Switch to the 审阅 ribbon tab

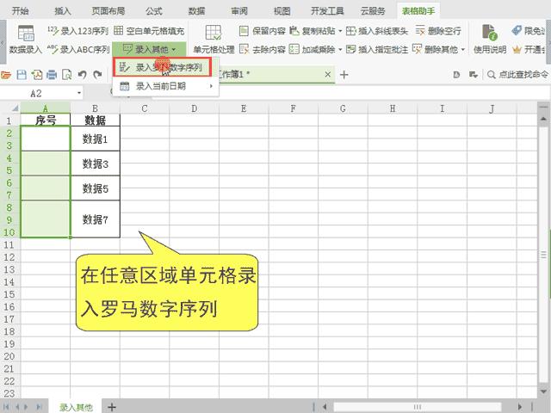pos(239,11)
